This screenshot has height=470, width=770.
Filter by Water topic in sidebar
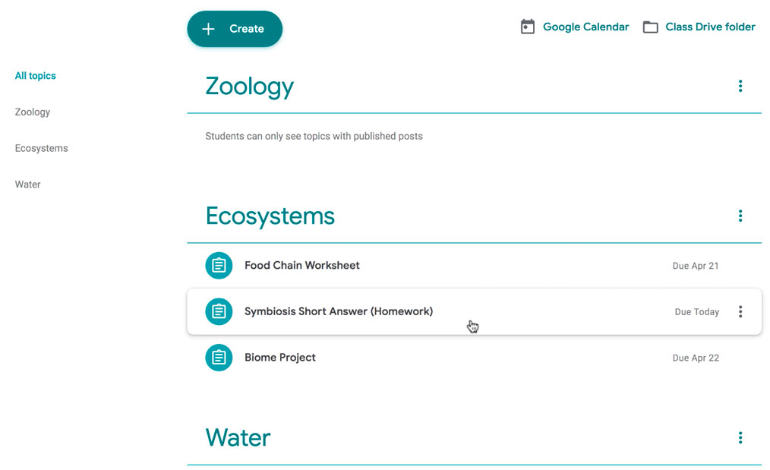click(x=28, y=185)
